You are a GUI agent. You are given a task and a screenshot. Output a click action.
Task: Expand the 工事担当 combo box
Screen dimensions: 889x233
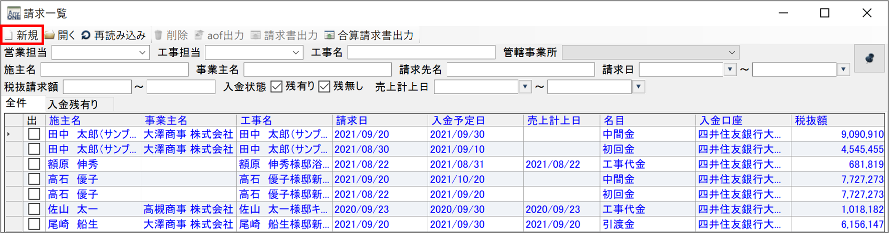click(295, 52)
